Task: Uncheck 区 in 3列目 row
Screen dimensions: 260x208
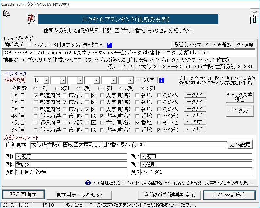Action: 87,109
